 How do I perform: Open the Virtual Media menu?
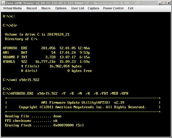coord(12,8)
